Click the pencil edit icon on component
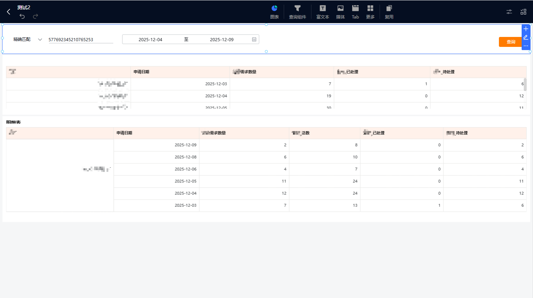The image size is (533, 298). 526,37
